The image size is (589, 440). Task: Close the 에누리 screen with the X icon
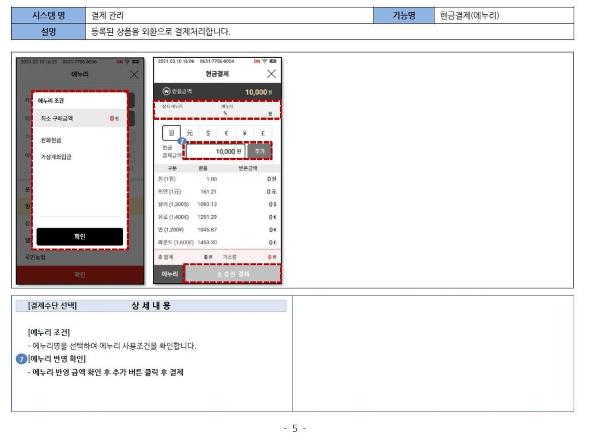[x=134, y=74]
